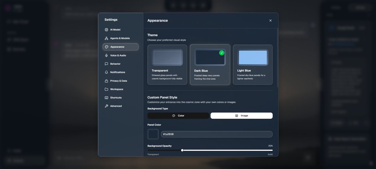Viewport: 376px width, 169px height.
Task: Choose the Dark Blue theme card
Action: (x=210, y=65)
